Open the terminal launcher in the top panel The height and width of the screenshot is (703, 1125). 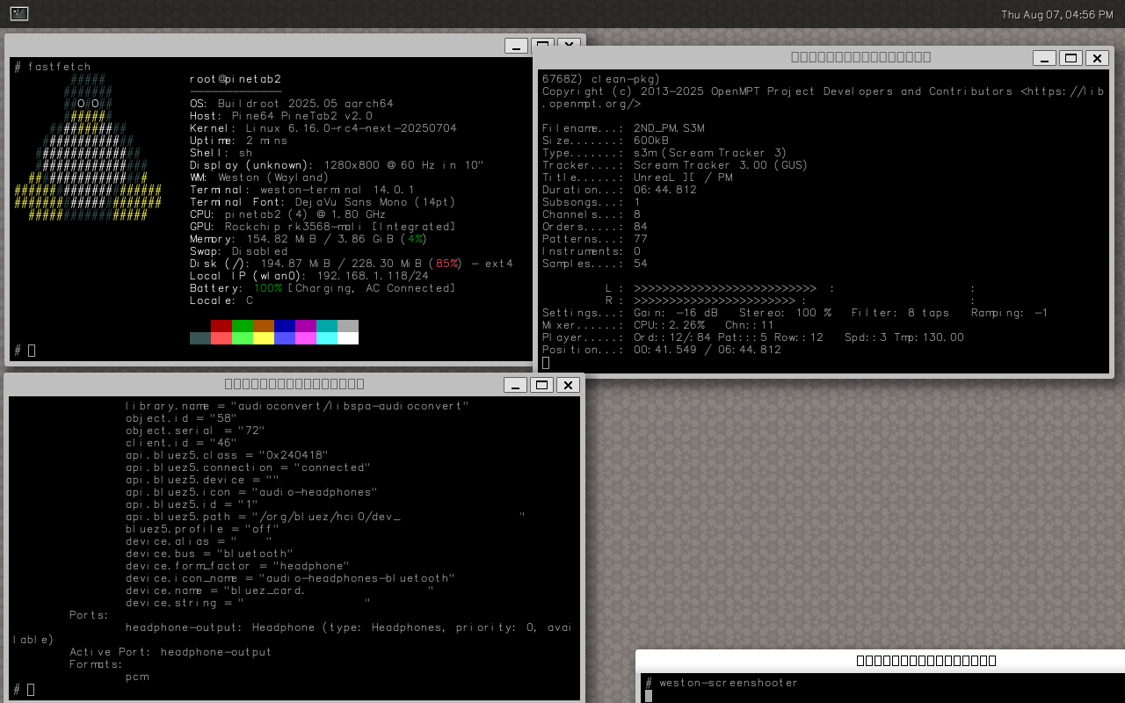[19, 13]
